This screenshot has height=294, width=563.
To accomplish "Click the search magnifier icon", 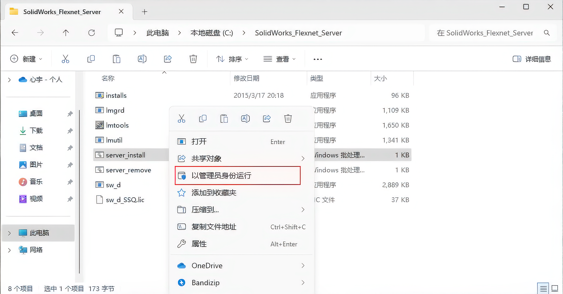I will coord(547,33).
